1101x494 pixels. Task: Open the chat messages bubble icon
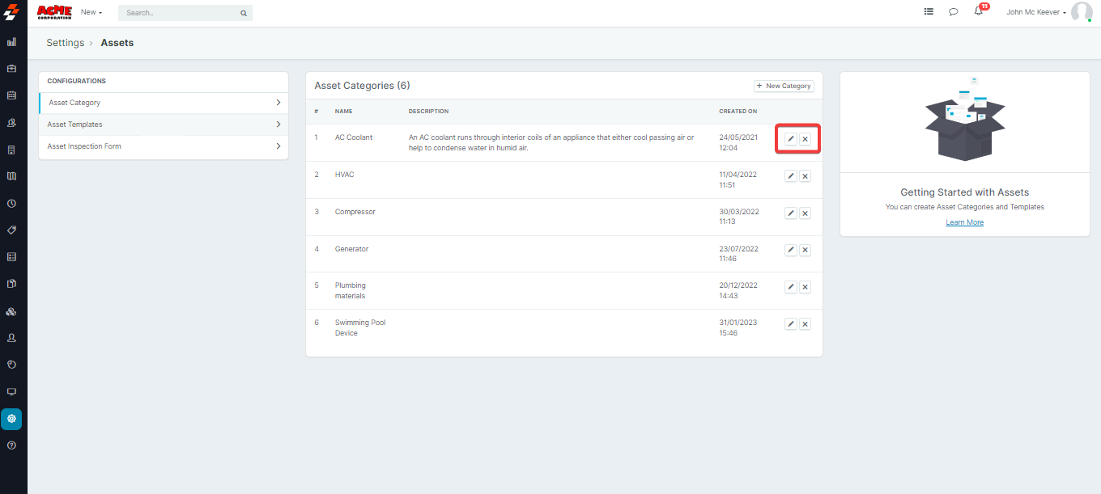tap(954, 12)
